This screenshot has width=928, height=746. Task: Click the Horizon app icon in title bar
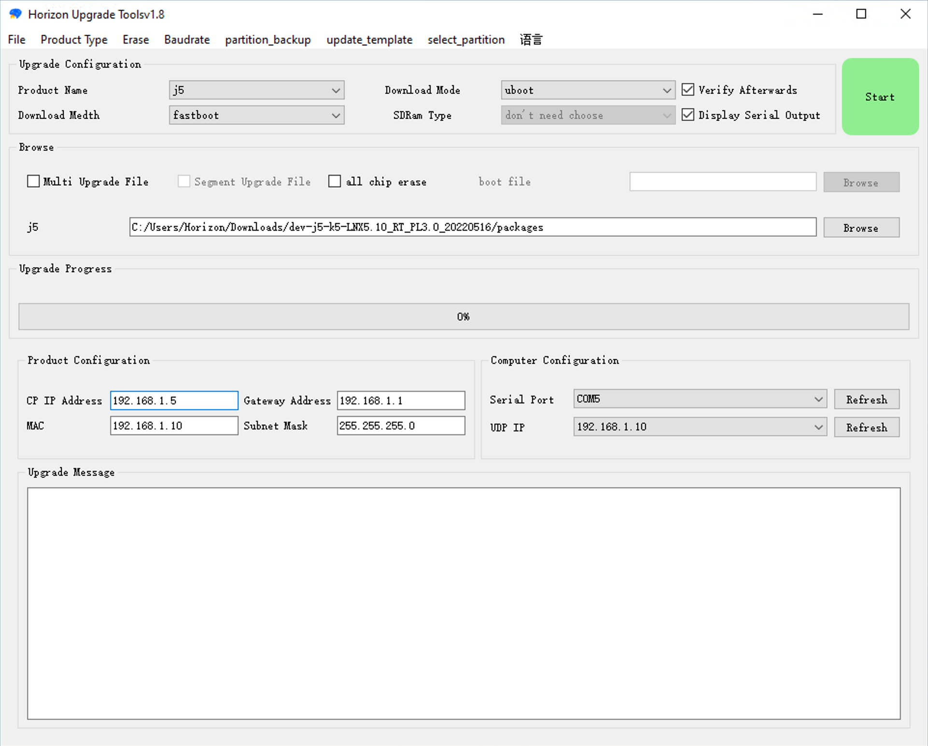pyautogui.click(x=15, y=14)
